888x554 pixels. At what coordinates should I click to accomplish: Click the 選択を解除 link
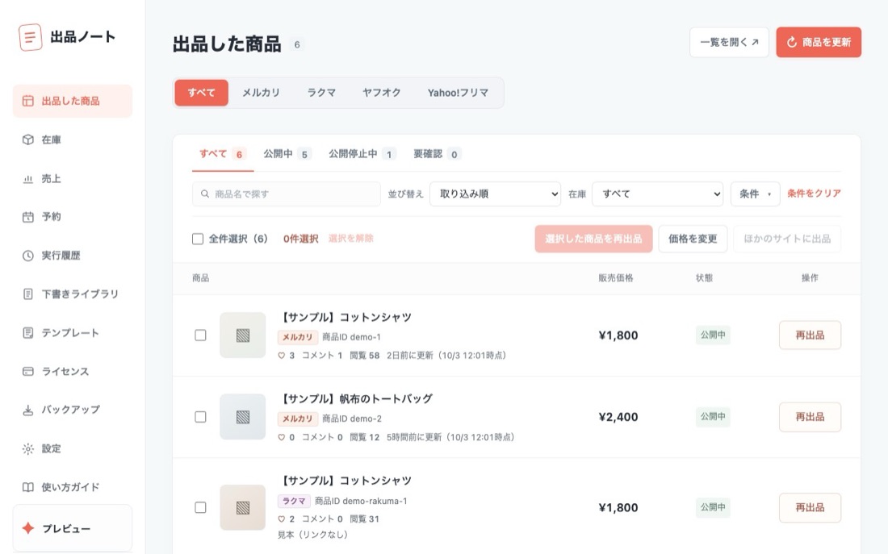click(x=350, y=238)
